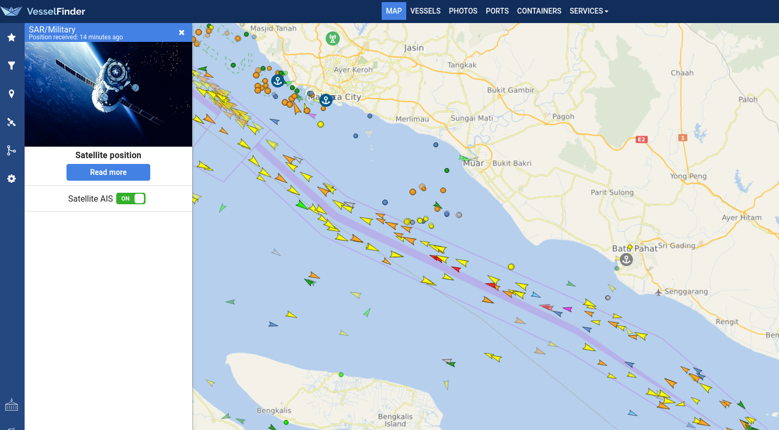This screenshot has height=430, width=779.
Task: Select the green circle marker southwest of Muar
Action: tap(447, 170)
